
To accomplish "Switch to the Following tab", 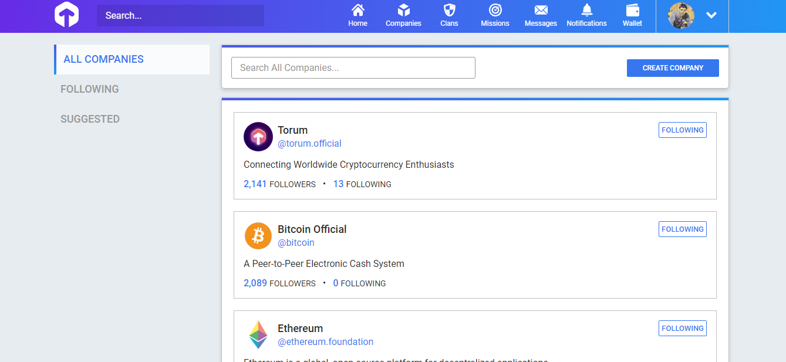I will click(90, 89).
